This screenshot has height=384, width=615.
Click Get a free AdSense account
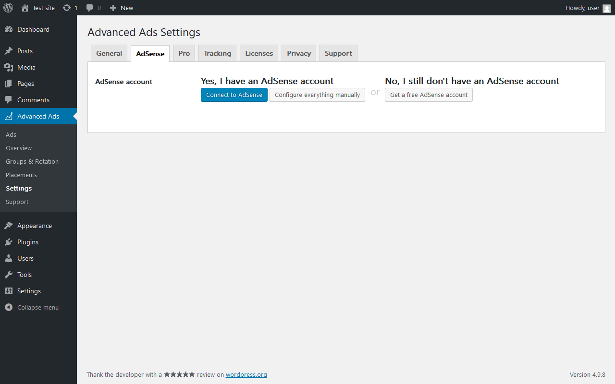[x=429, y=95]
